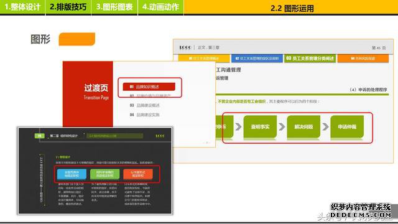The image size is (398, 224).
Task: Switch to the 2.排版技巧 tab
Action: click(68, 7)
